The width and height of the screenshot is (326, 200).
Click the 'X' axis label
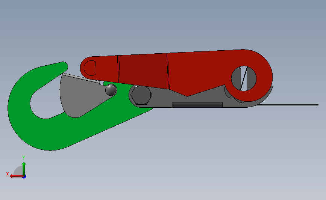8,174
